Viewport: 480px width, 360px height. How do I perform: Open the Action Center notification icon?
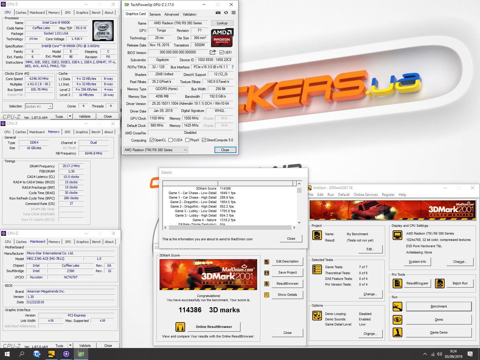point(470,354)
